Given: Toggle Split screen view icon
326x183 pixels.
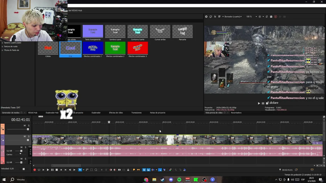Looking at the screenshot, I should (219, 17).
